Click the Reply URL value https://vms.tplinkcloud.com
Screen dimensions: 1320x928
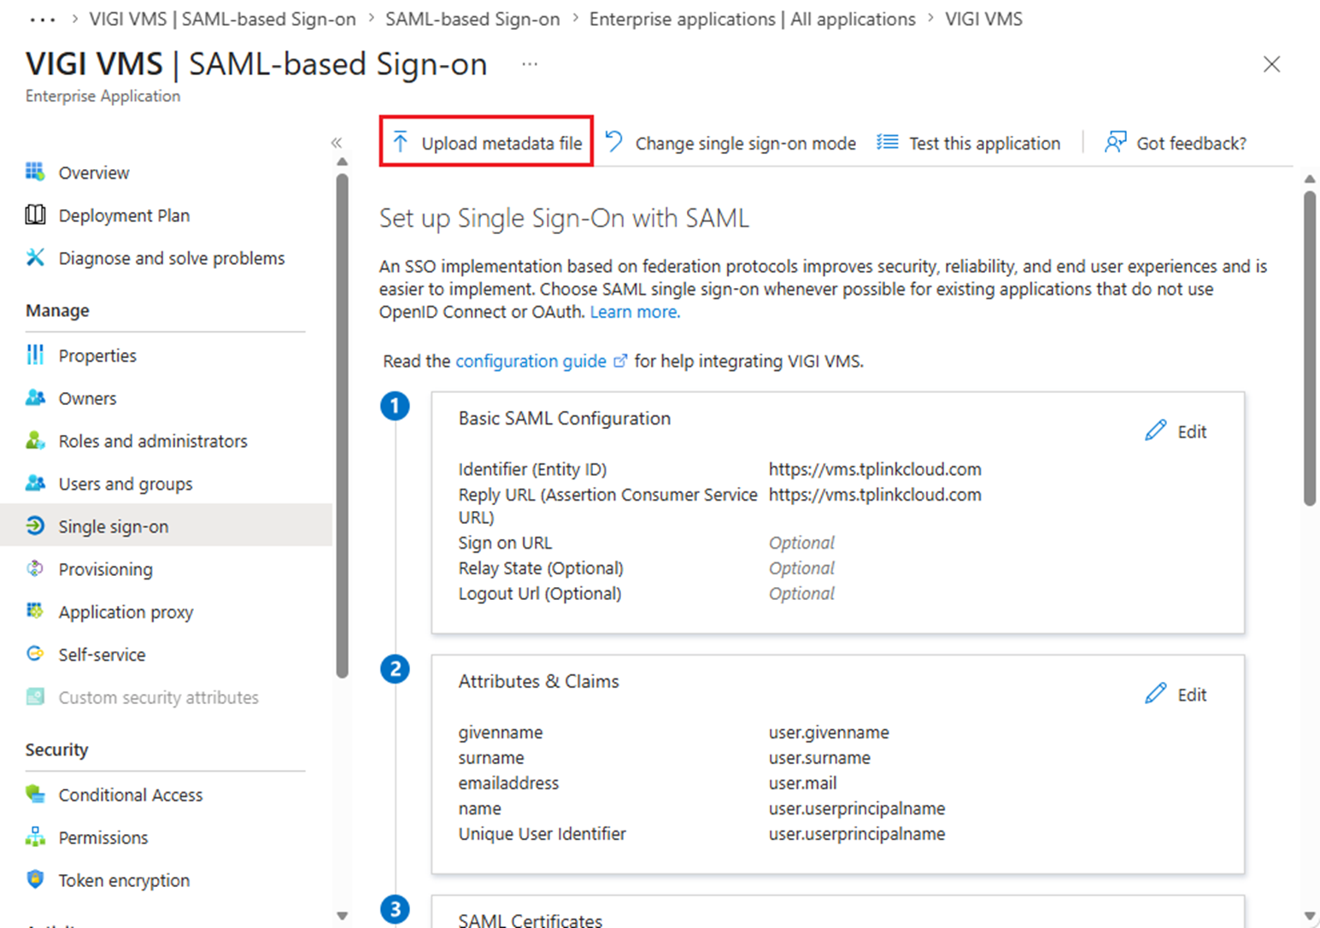[x=875, y=495]
